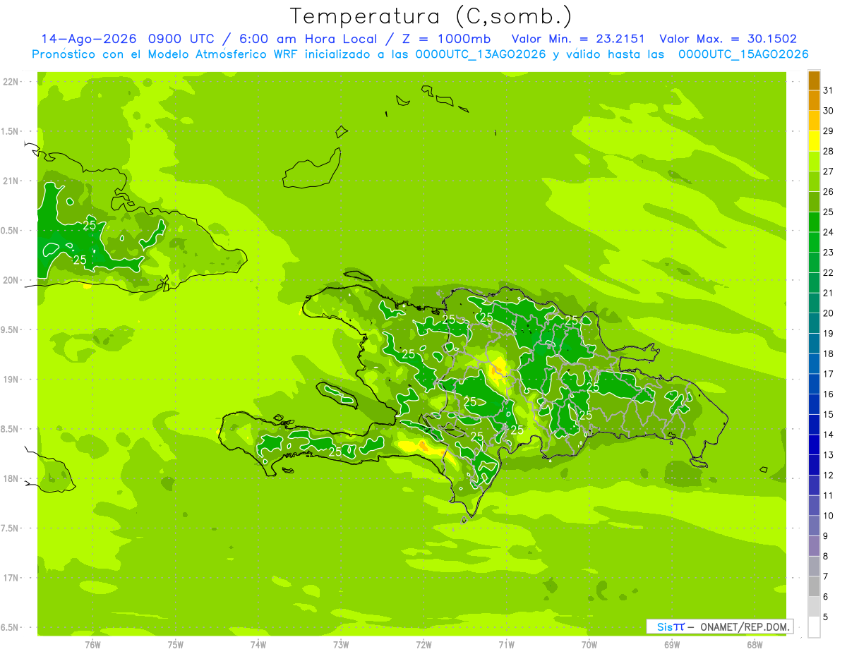Click the title "Temperatura (C,somb.)"
Viewport: 847px width, 654px height.
[431, 16]
